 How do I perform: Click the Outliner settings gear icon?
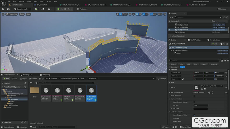pos(227,17)
